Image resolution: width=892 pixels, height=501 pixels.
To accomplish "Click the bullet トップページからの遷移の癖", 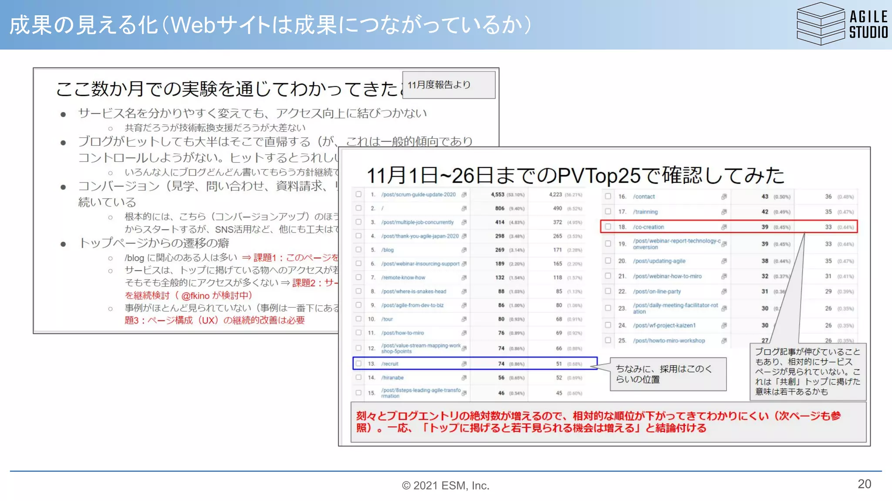I will (154, 243).
